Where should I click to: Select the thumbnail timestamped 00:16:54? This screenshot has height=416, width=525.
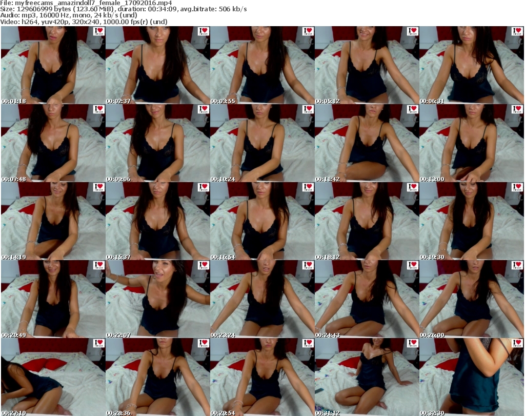point(262,221)
